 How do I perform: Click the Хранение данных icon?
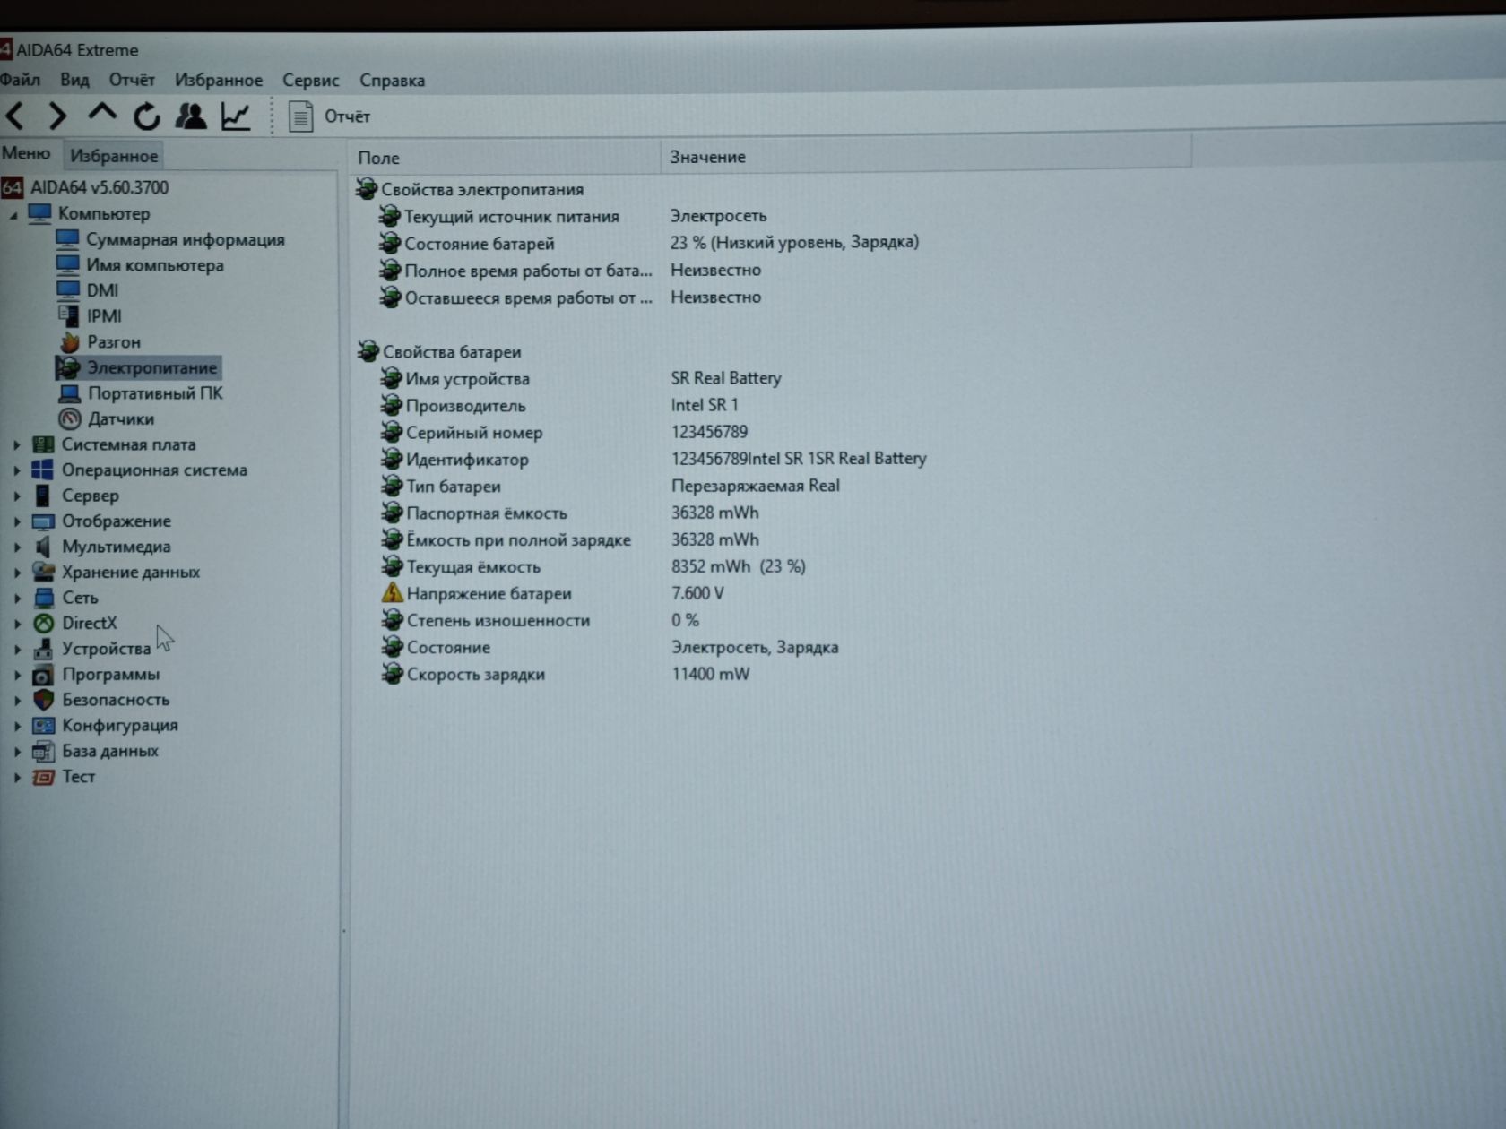click(43, 572)
